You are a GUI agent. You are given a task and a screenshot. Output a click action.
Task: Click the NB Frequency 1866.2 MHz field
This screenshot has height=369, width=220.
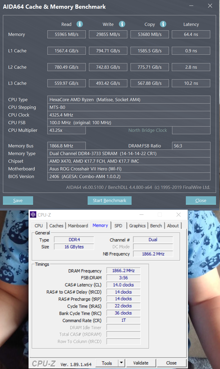(153, 254)
